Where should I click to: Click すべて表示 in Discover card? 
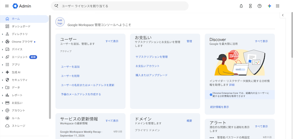tap(261, 41)
